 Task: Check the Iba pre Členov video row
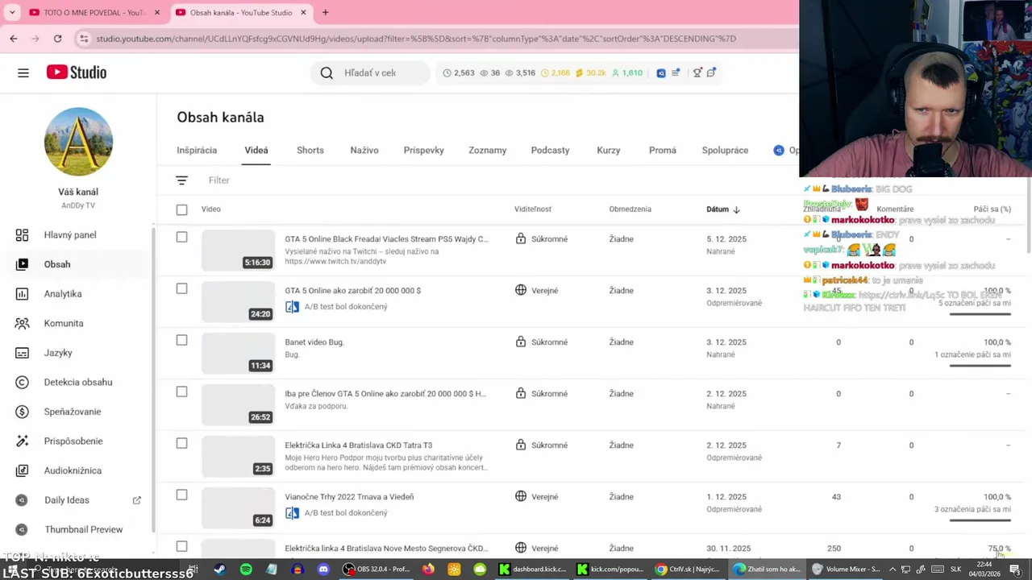point(181,392)
